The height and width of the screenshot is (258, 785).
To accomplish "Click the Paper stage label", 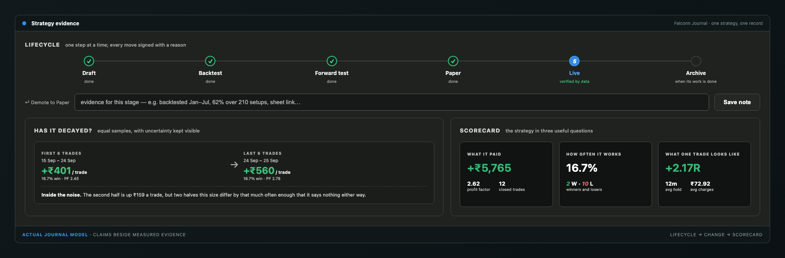I will pyautogui.click(x=453, y=73).
